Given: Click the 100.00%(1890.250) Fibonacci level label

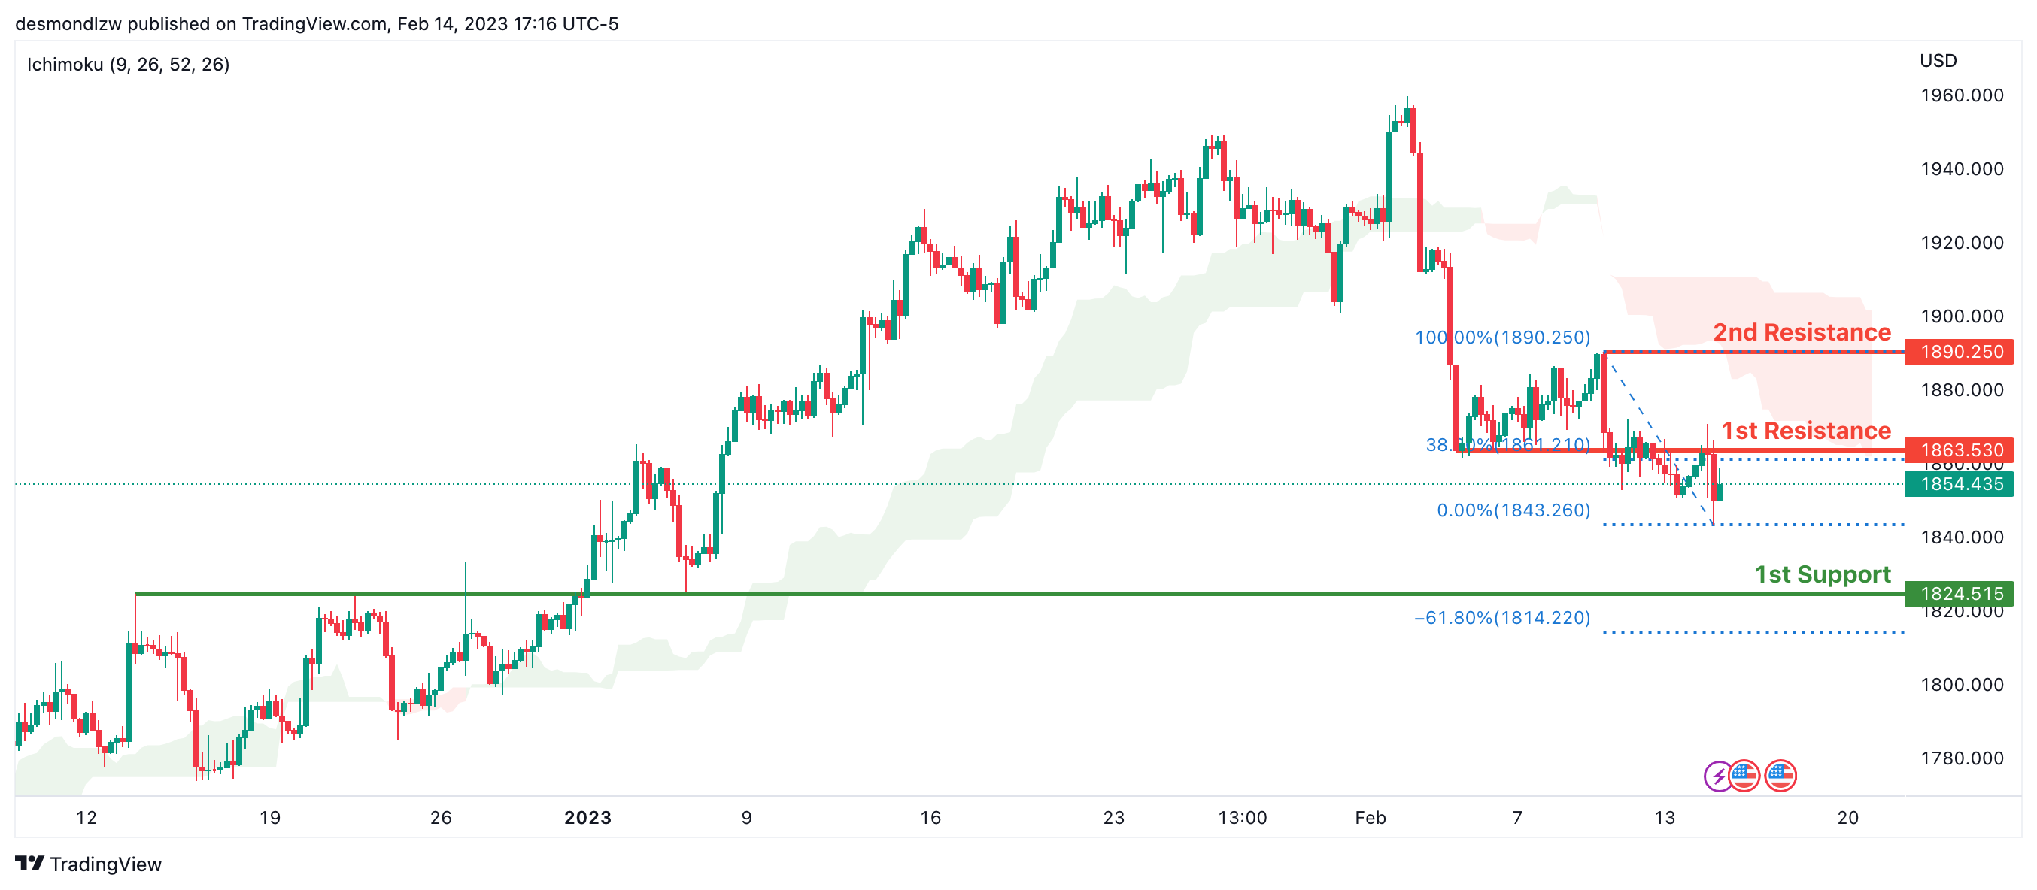Looking at the screenshot, I should pyautogui.click(x=1501, y=337).
